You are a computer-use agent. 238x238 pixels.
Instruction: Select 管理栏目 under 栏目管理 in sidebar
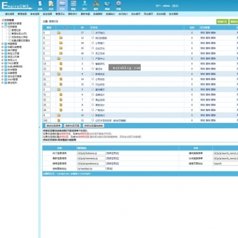[16, 30]
